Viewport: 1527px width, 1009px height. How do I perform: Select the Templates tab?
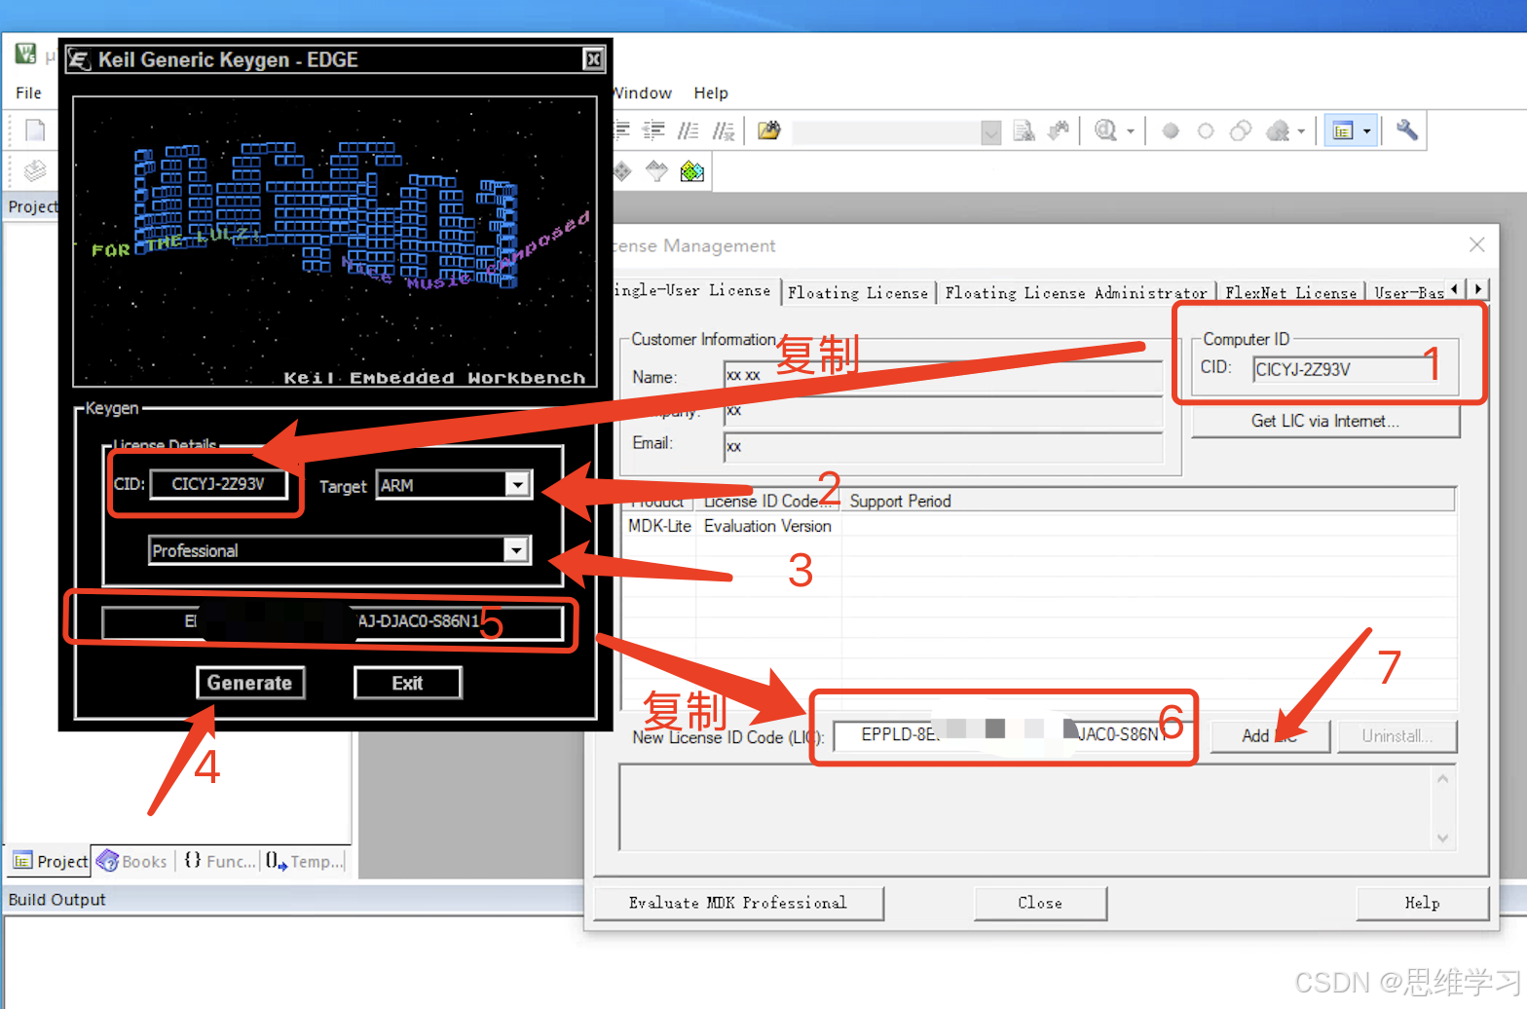pos(305,861)
